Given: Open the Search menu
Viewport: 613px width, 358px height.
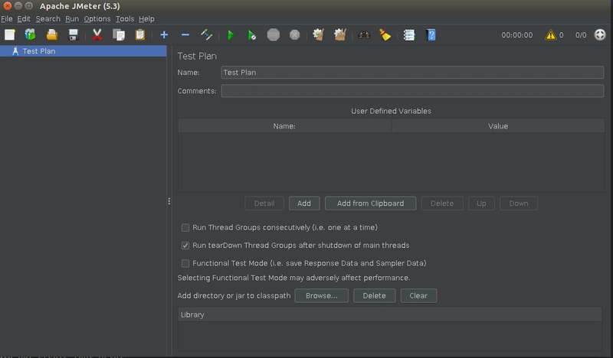Looking at the screenshot, I should [x=48, y=18].
